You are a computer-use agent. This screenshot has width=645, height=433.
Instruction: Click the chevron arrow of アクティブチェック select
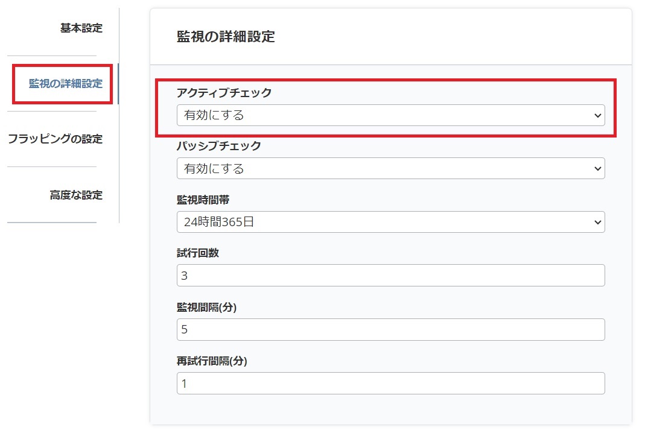coord(597,115)
